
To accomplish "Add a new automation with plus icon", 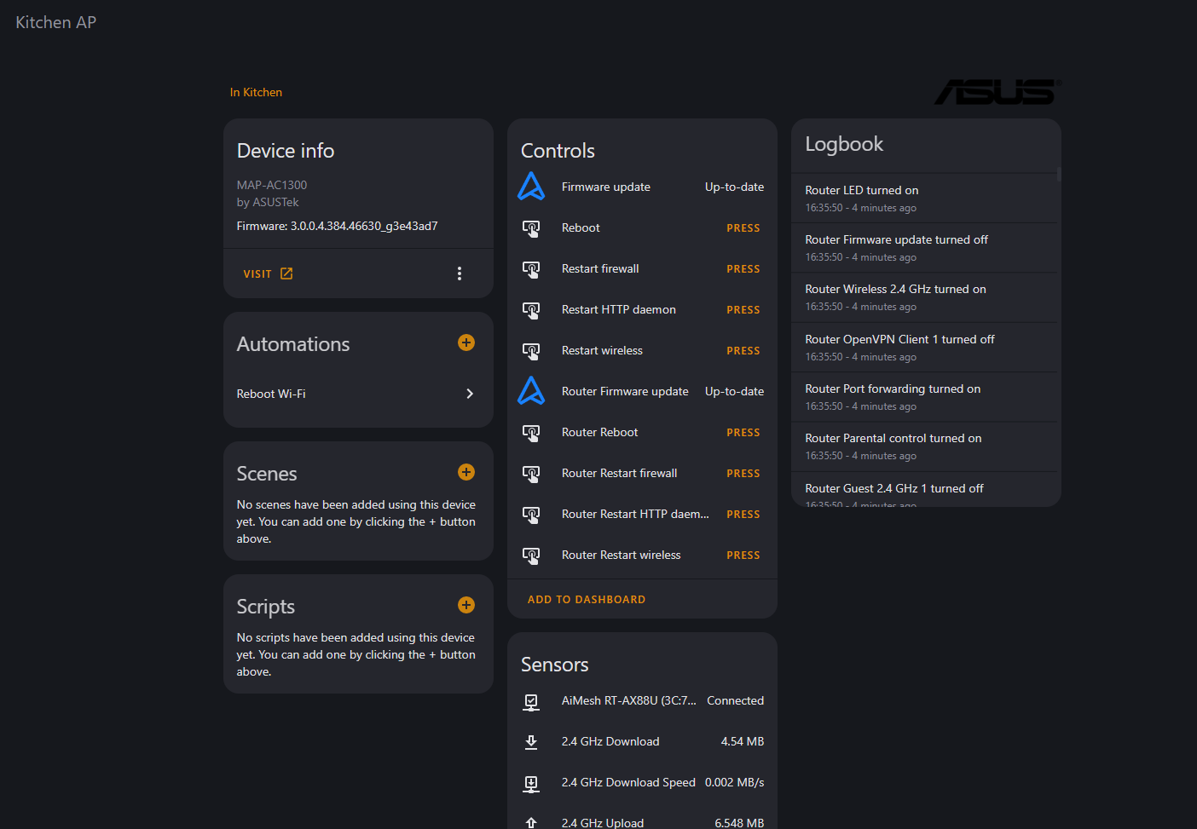I will pyautogui.click(x=466, y=343).
